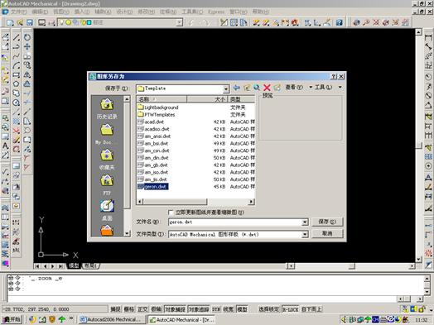
Task: Click 选择锁定 in status bar
Action: point(269,309)
